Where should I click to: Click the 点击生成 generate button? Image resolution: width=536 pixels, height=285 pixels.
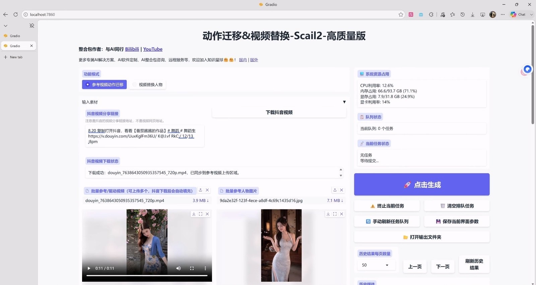point(422,184)
